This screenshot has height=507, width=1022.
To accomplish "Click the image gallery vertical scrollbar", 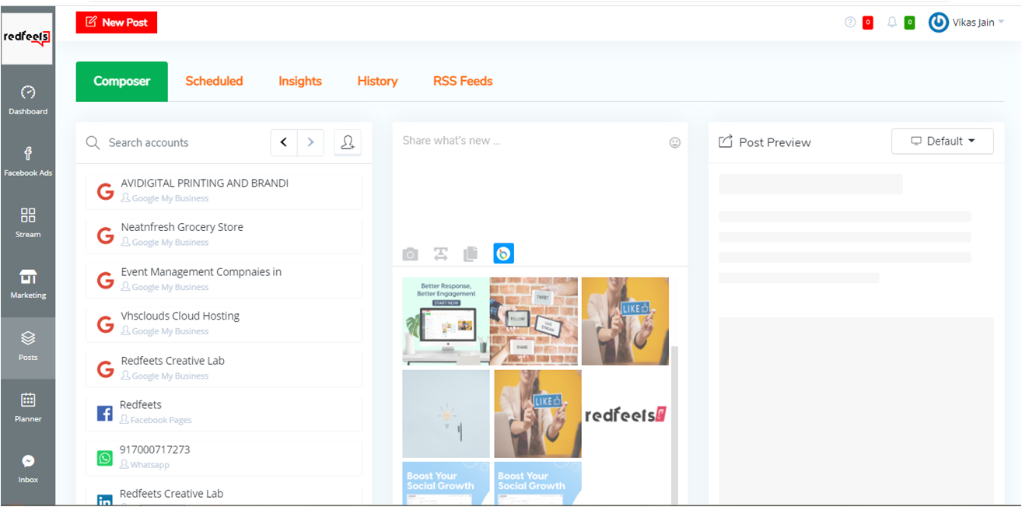I will [674, 424].
